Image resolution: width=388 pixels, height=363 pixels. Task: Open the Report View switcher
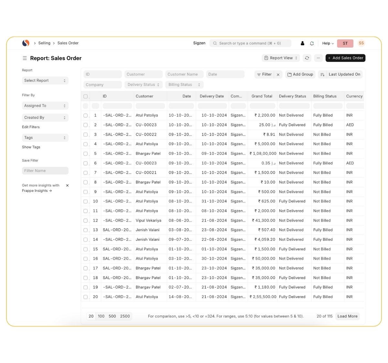click(x=281, y=58)
